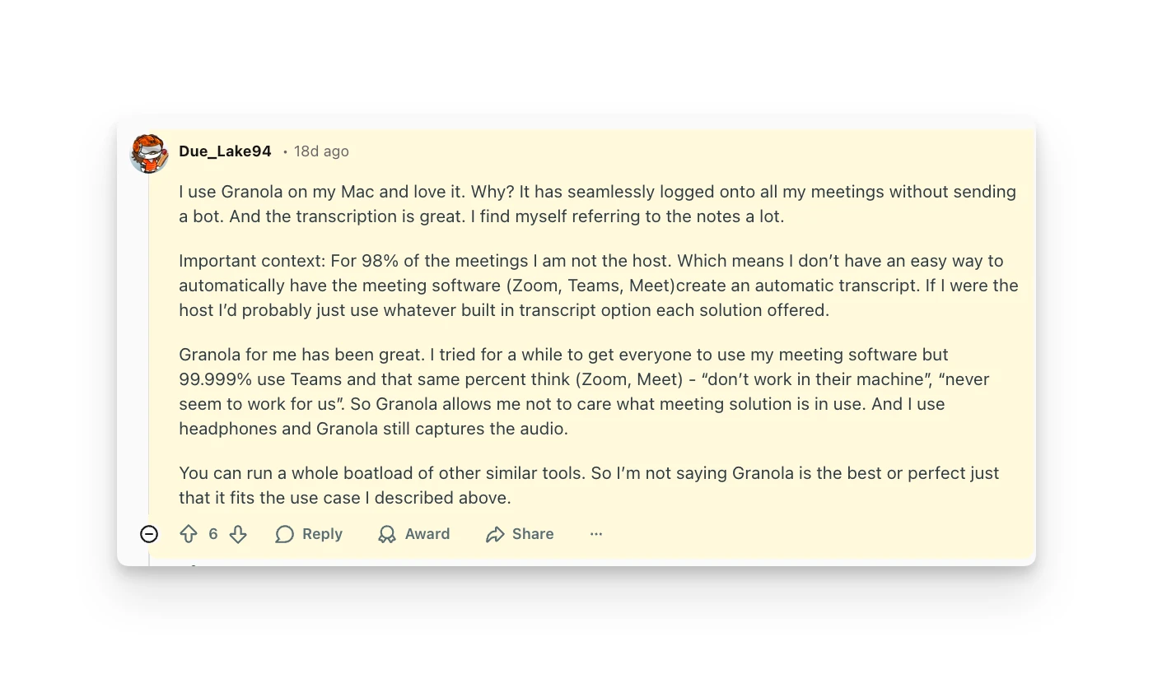Click the dot separator before the timestamp
This screenshot has width=1153, height=683.
tap(285, 151)
